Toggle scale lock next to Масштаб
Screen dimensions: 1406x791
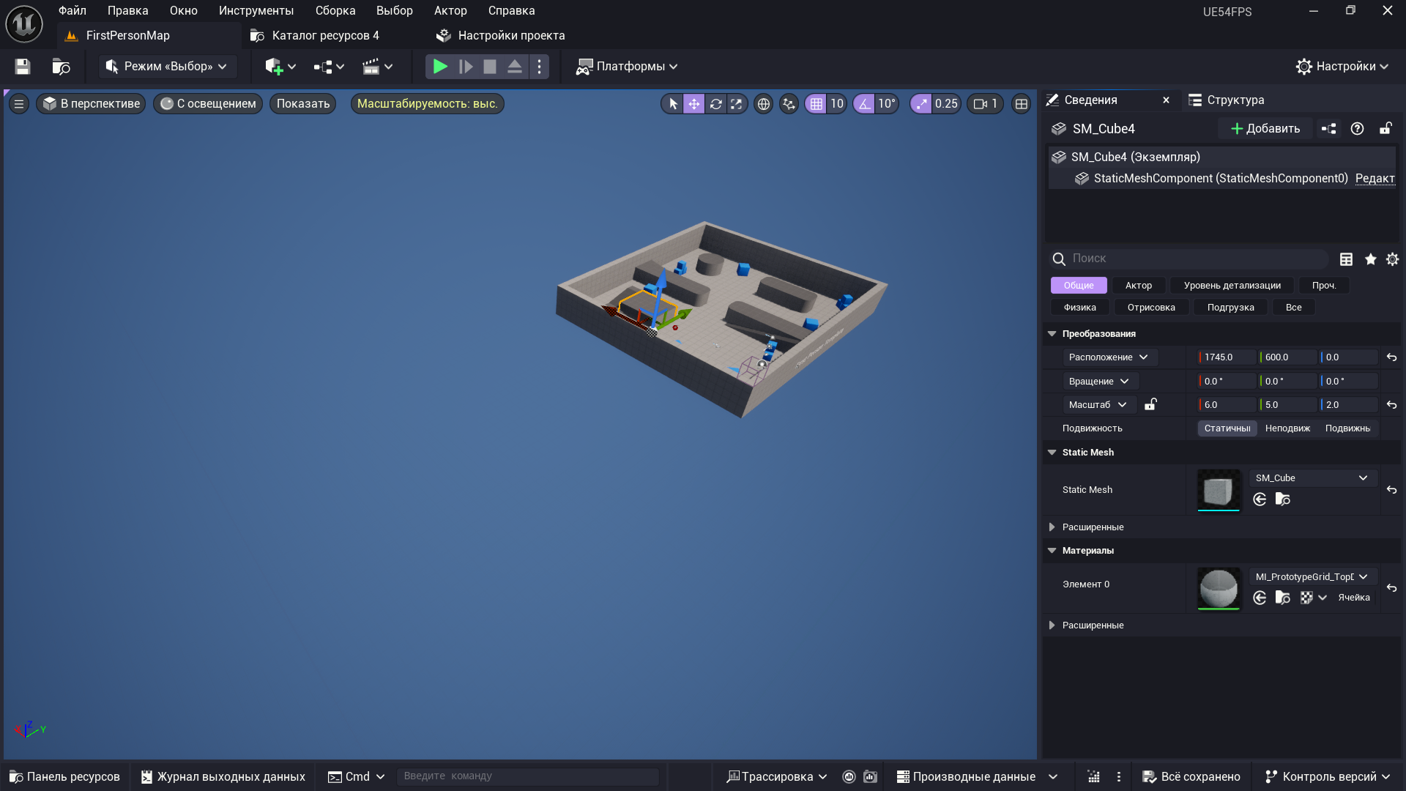[x=1150, y=404]
